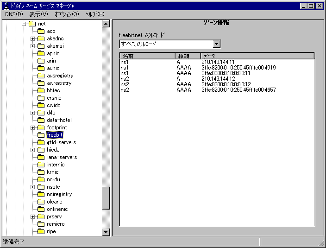The image size is (326, 248).
Task: Click the akamai folder icon
Action: click(41, 46)
